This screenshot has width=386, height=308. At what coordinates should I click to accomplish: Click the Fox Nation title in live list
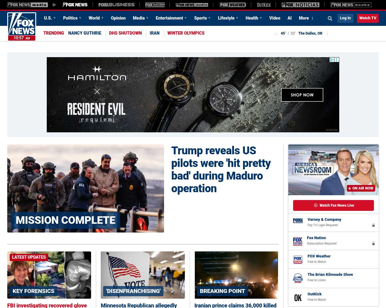tap(316, 238)
